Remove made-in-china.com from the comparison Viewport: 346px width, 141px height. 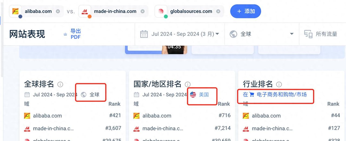coord(142,11)
